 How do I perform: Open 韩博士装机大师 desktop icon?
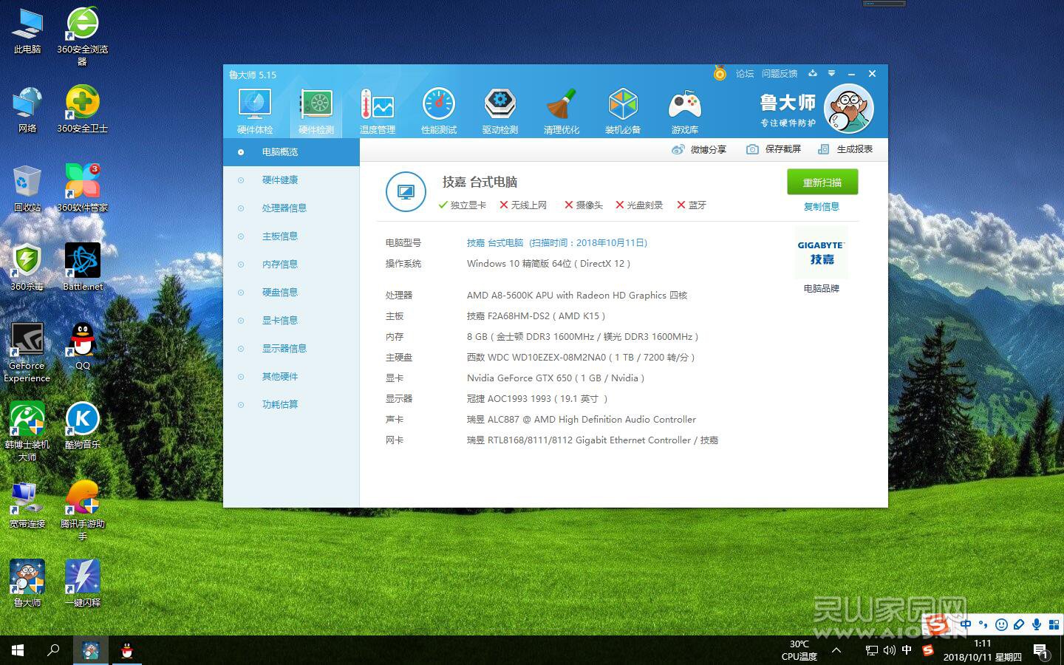[27, 432]
